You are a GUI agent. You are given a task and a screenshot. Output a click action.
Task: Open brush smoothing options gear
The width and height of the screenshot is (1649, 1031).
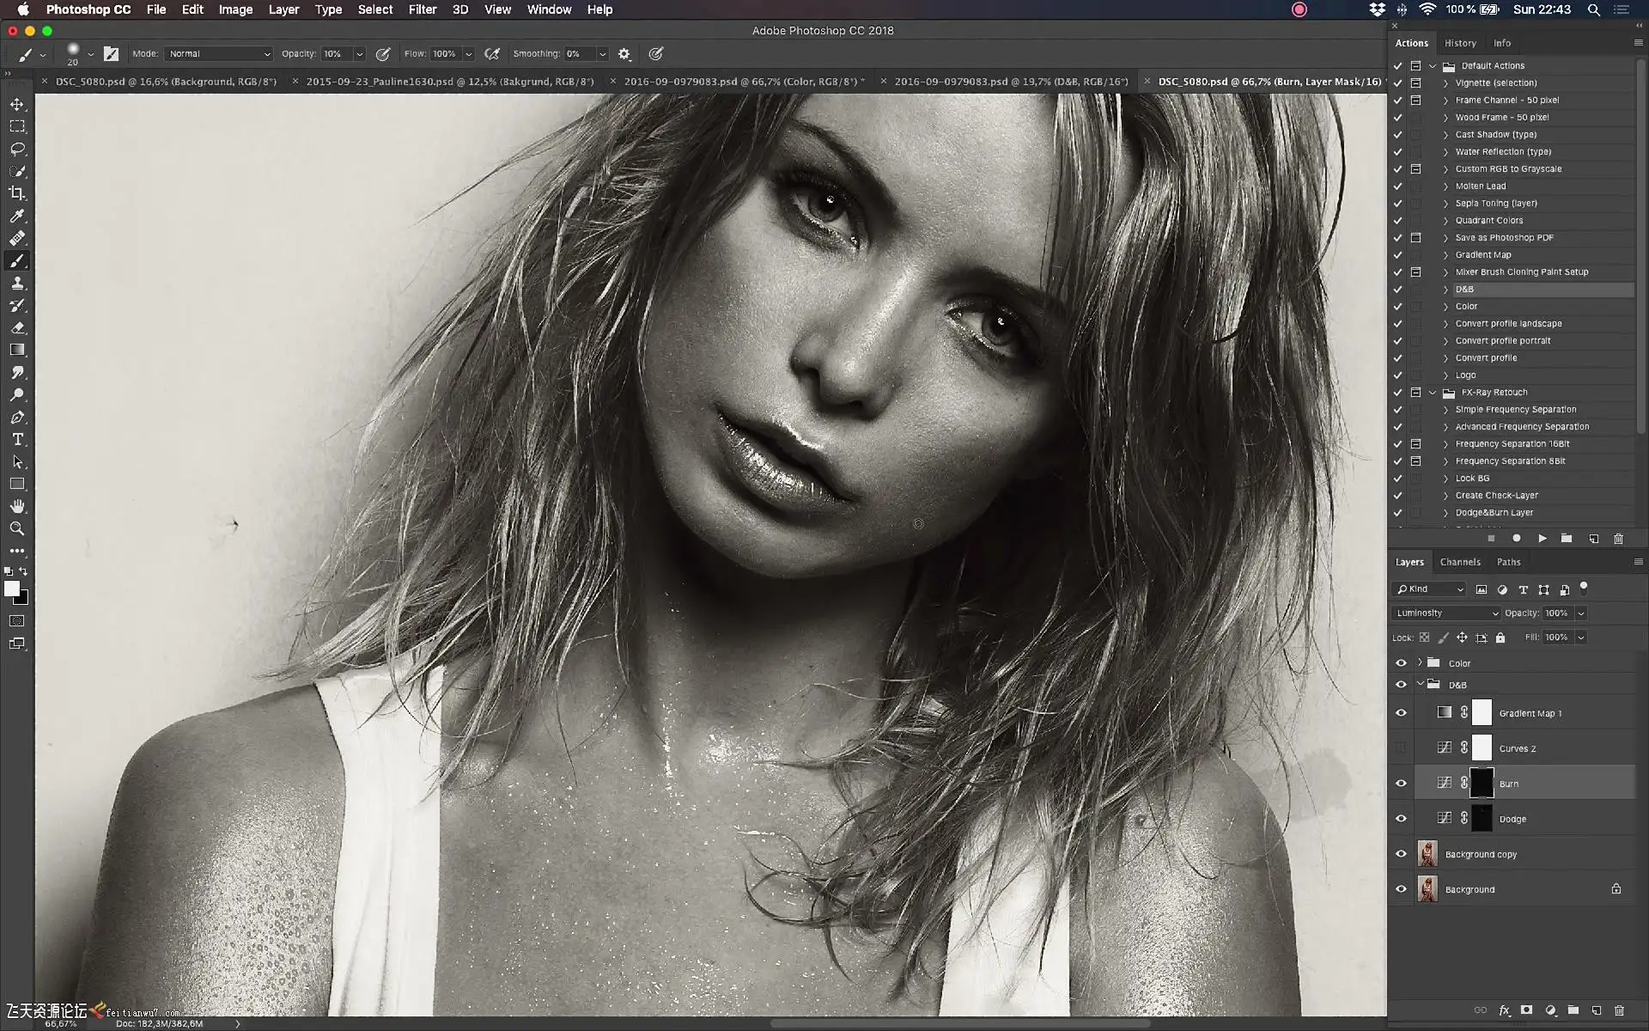(624, 54)
